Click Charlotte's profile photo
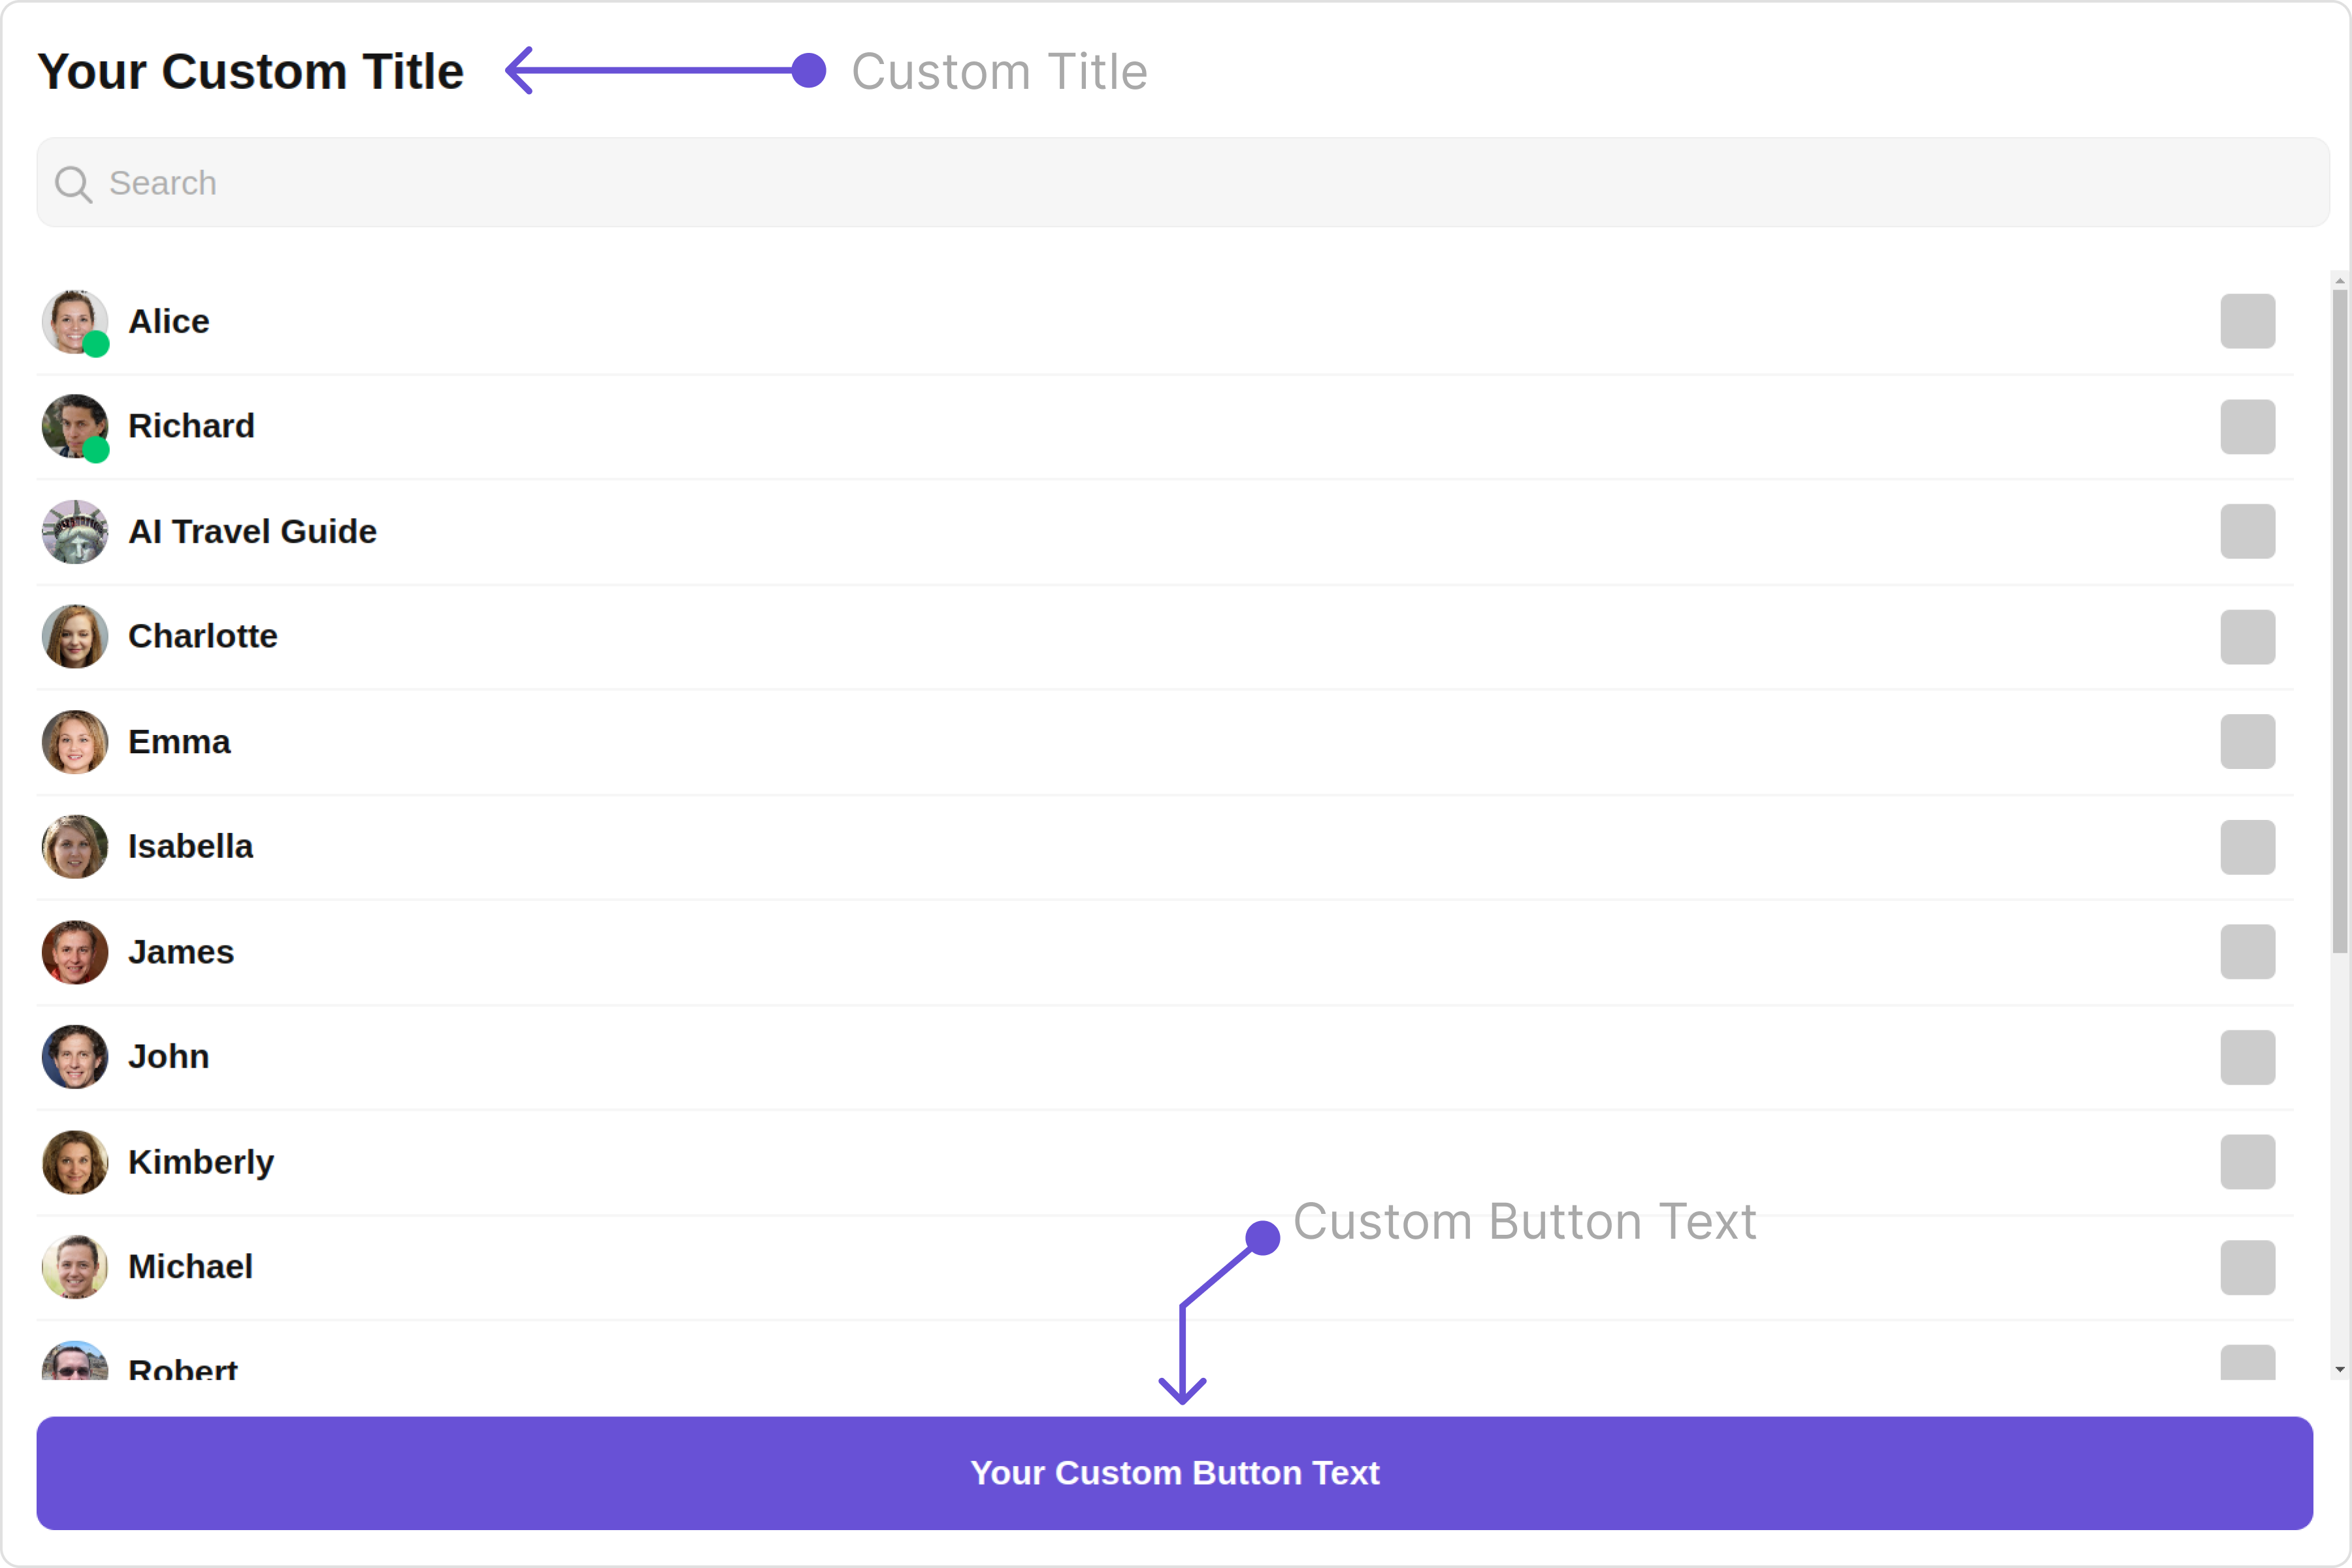This screenshot has height=1568, width=2352. coord(75,637)
